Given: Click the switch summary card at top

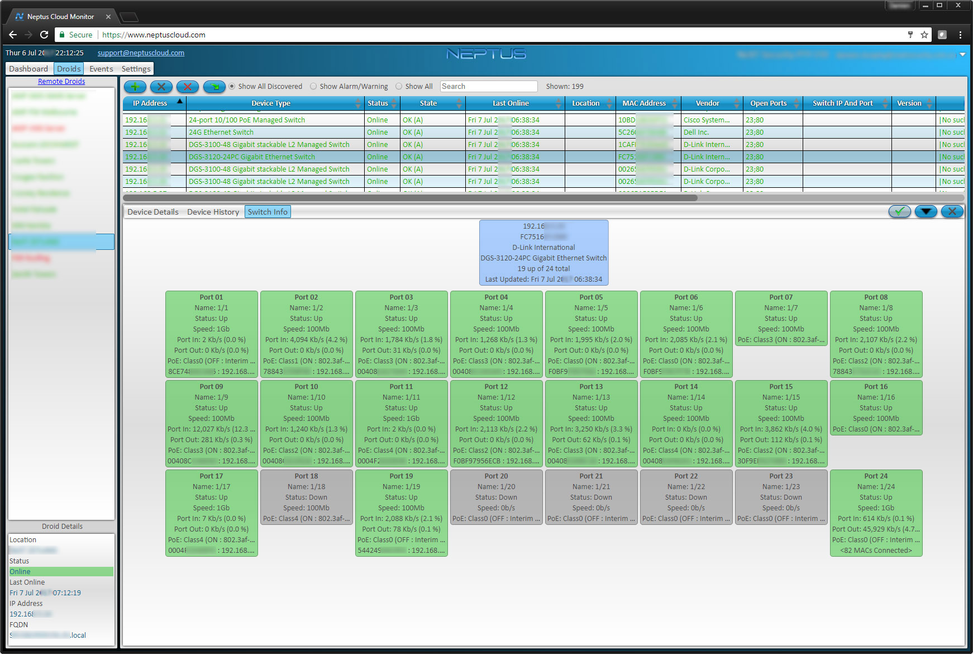Looking at the screenshot, I should (543, 253).
